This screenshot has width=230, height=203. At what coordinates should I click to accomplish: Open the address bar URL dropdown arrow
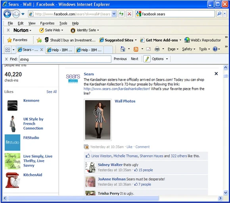click(114, 14)
